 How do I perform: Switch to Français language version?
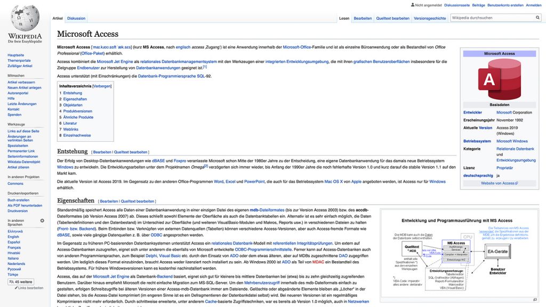(x=14, y=247)
